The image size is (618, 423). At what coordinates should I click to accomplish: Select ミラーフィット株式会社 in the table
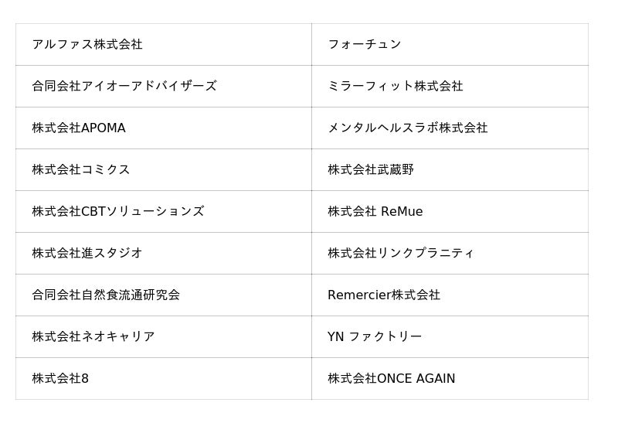point(396,87)
